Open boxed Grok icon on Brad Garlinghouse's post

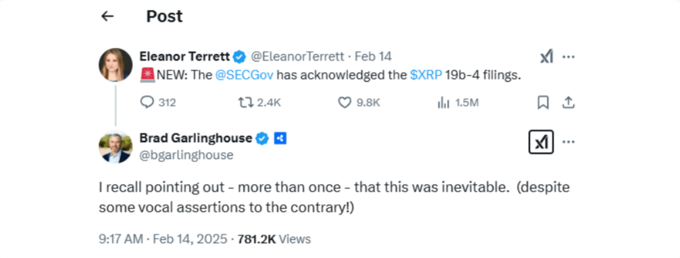pos(541,142)
